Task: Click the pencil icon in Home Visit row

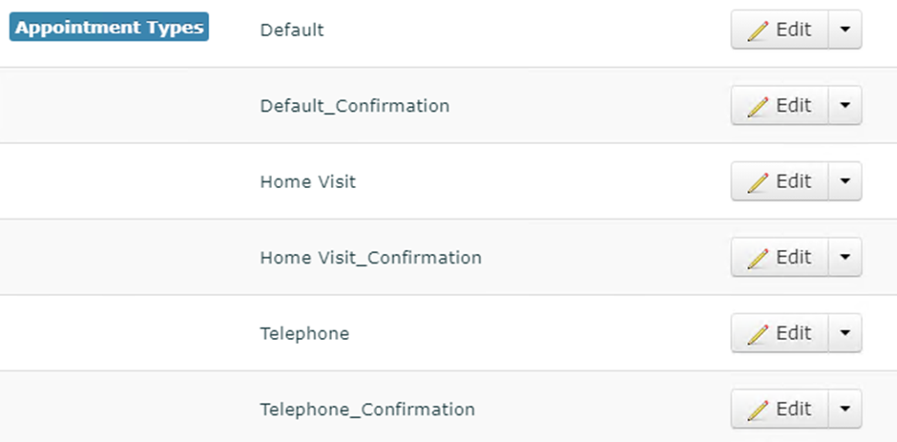Action: [759, 181]
